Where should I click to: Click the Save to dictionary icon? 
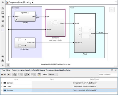26,75
